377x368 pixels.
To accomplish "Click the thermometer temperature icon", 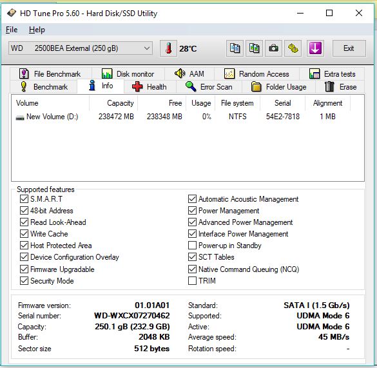I will coord(169,48).
